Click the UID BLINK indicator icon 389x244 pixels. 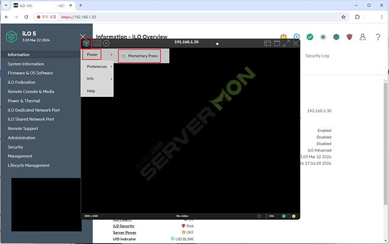click(173, 239)
